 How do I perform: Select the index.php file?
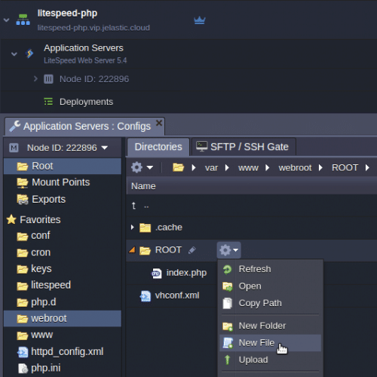tap(186, 273)
